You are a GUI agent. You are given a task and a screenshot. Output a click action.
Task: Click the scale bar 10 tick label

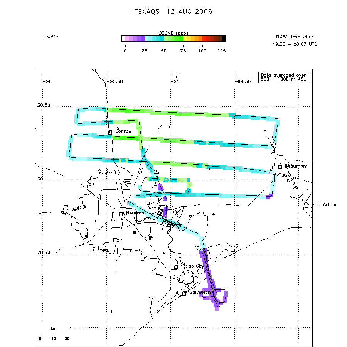pos(54,339)
